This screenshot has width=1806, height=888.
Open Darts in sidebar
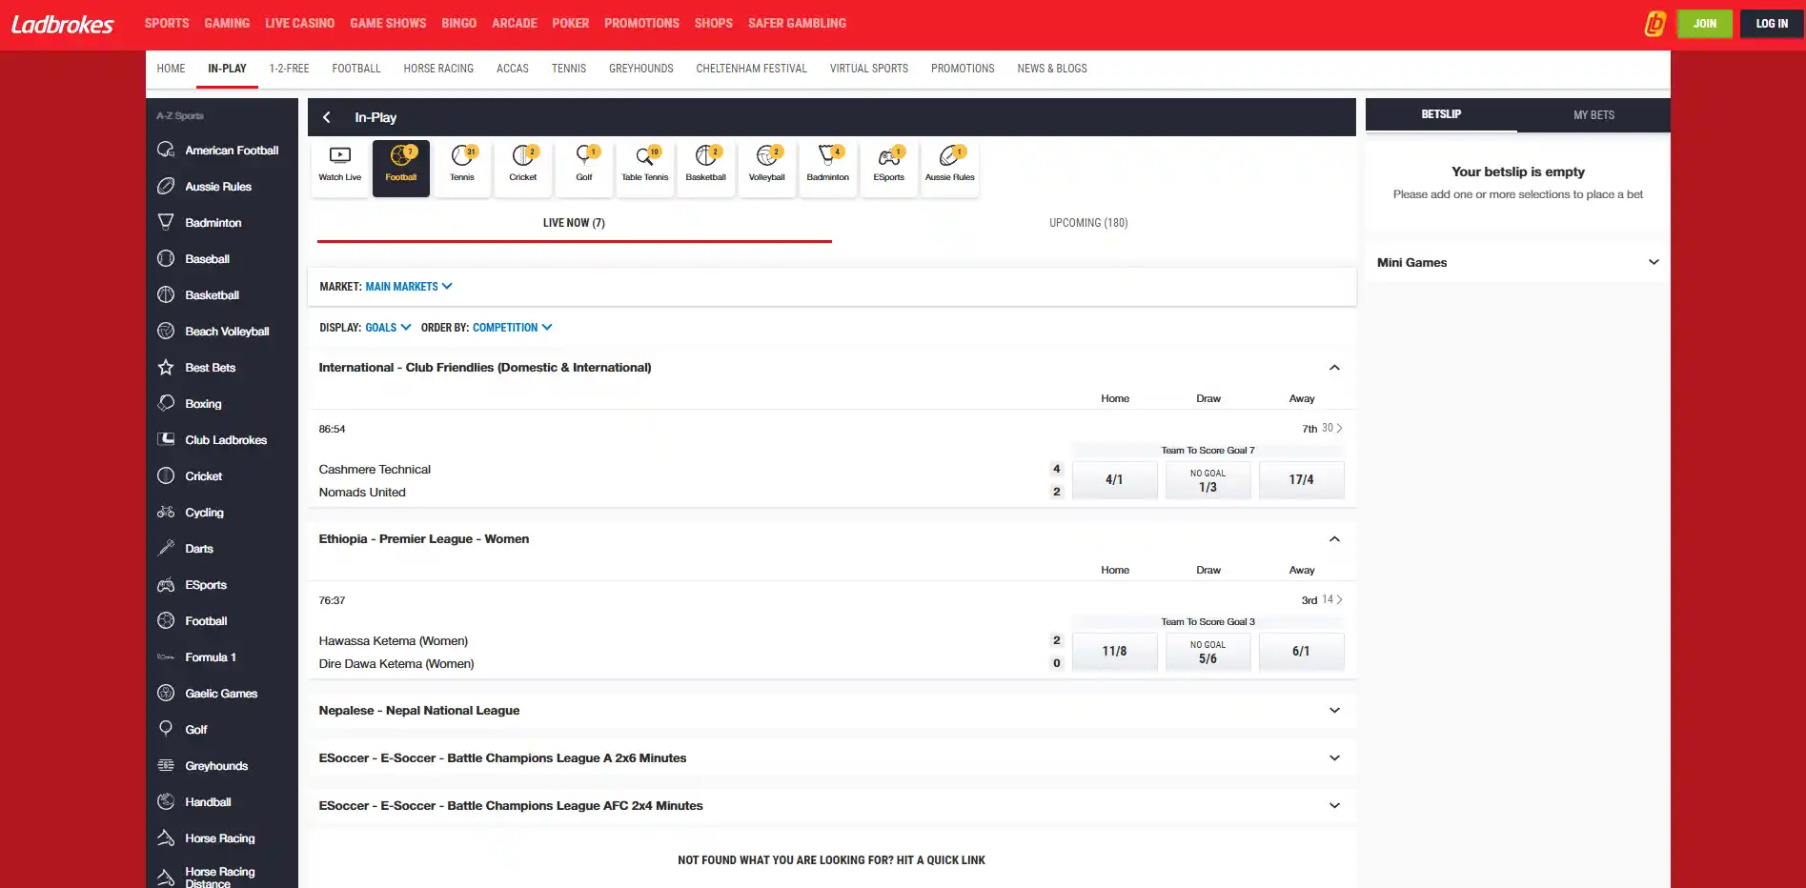222,549
